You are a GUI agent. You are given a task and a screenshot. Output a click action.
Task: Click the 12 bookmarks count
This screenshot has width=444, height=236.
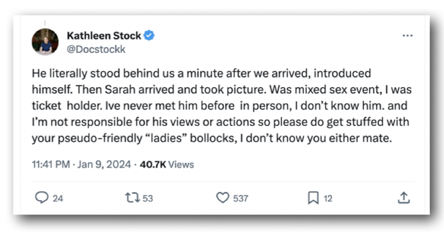click(328, 198)
